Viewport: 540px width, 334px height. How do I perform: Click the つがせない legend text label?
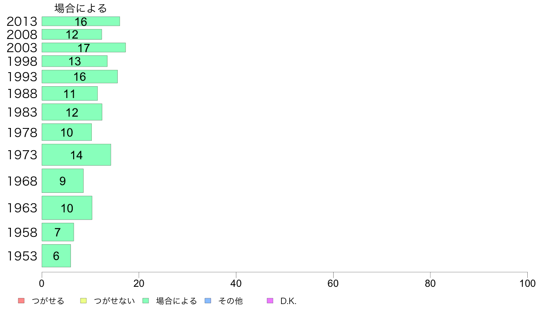(x=114, y=301)
